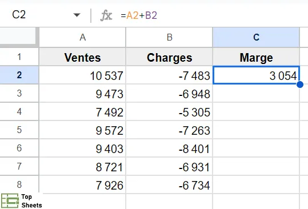This screenshot has width=308, height=209.
Task: Select row 5 header
Action: [19, 130]
